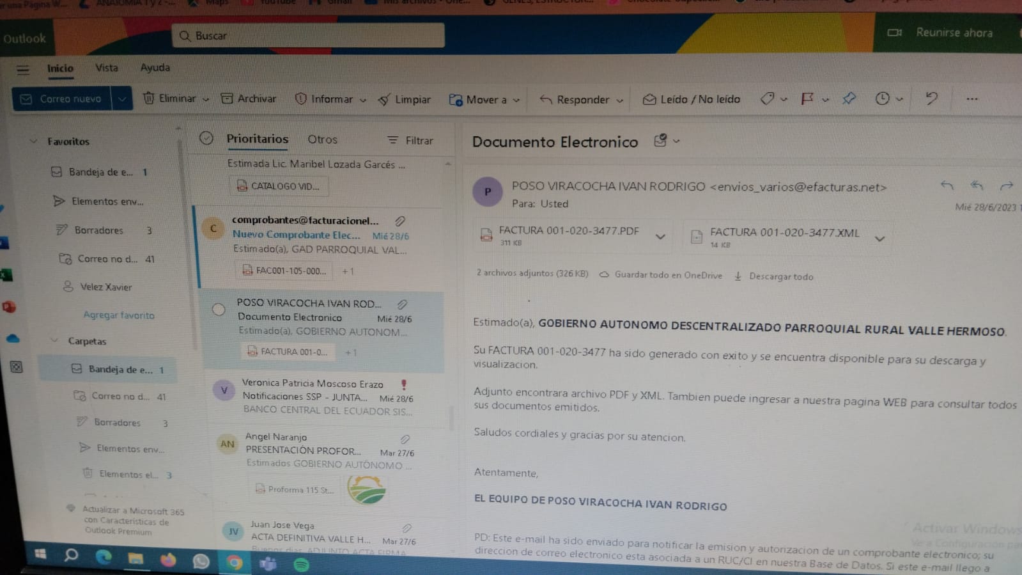1022x575 pixels.
Task: Switch to the Otros tab
Action: (x=322, y=139)
